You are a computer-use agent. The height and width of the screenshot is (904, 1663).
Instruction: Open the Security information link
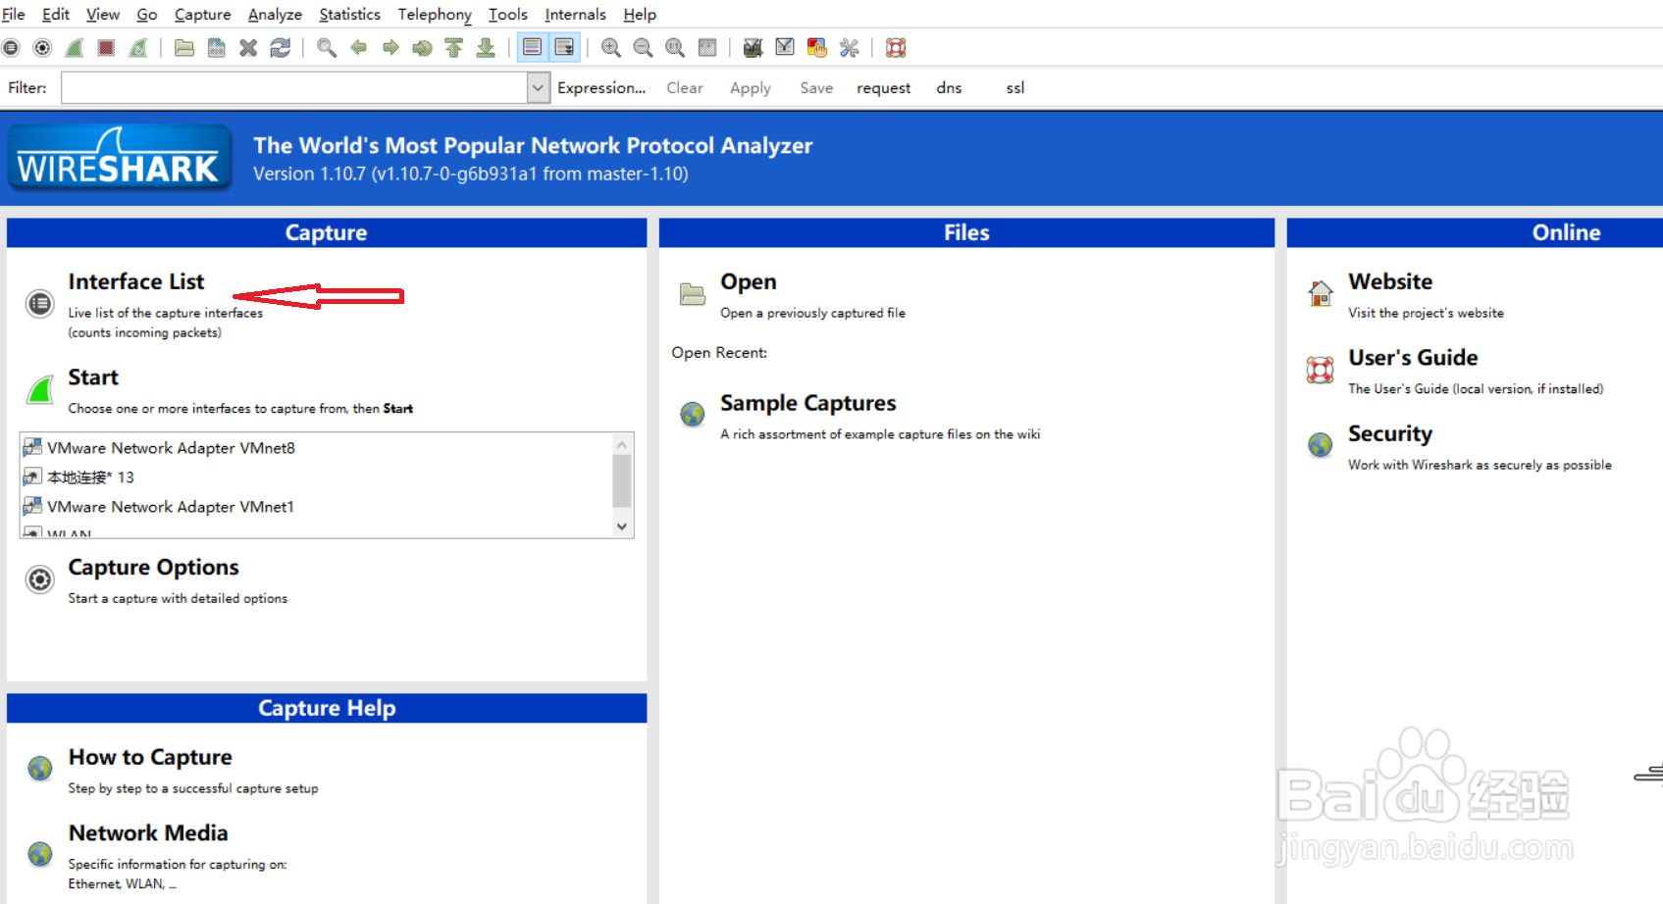point(1390,433)
